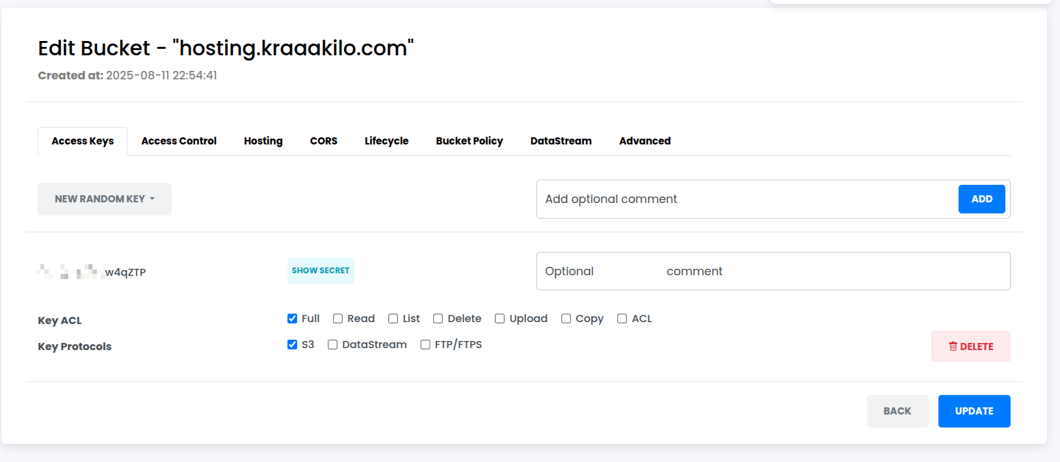Go to the CORS tab

[324, 141]
